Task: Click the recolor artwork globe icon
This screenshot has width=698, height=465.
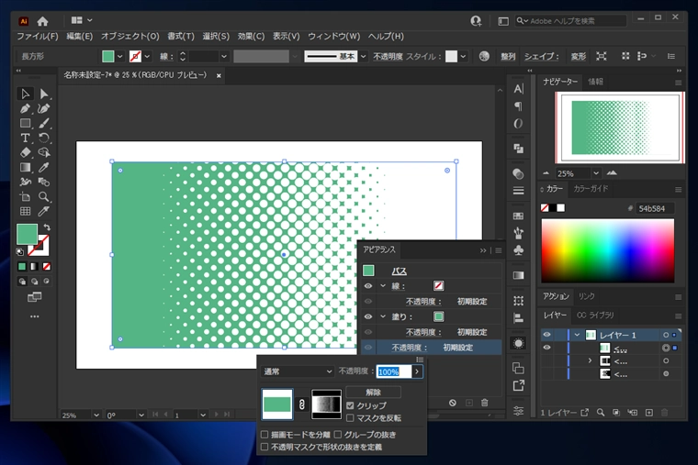Action: pyautogui.click(x=484, y=56)
